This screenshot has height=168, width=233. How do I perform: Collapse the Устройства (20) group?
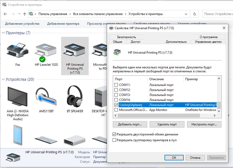pos(3,79)
